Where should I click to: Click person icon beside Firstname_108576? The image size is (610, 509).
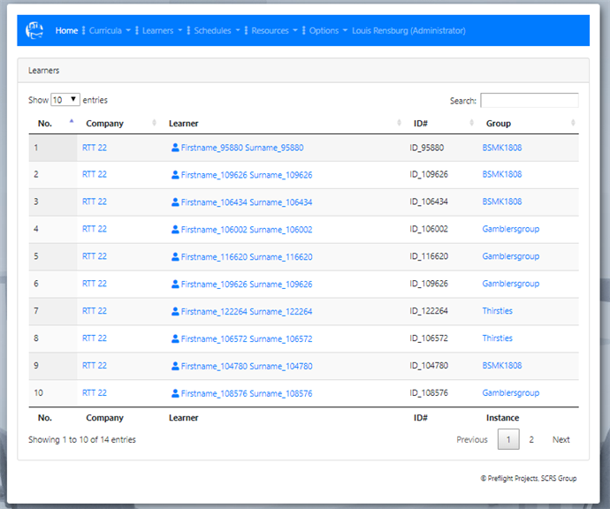pyautogui.click(x=175, y=393)
